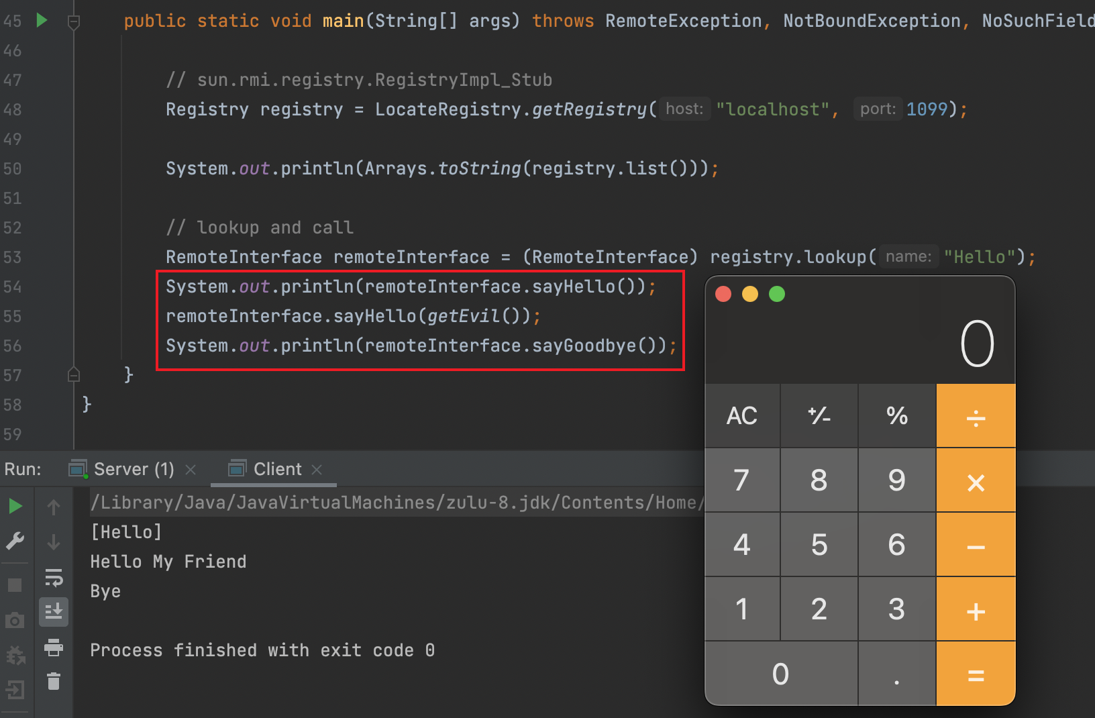The height and width of the screenshot is (718, 1095).
Task: Print the console output with the printer icon
Action: pos(54,648)
